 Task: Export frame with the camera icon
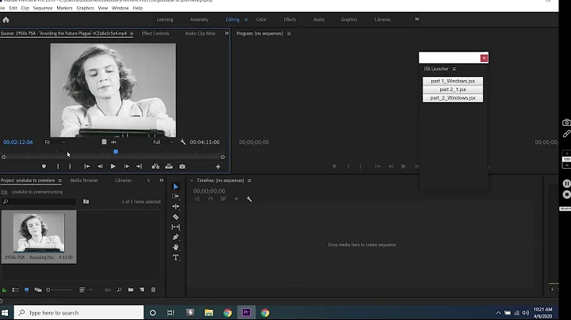click(182, 166)
